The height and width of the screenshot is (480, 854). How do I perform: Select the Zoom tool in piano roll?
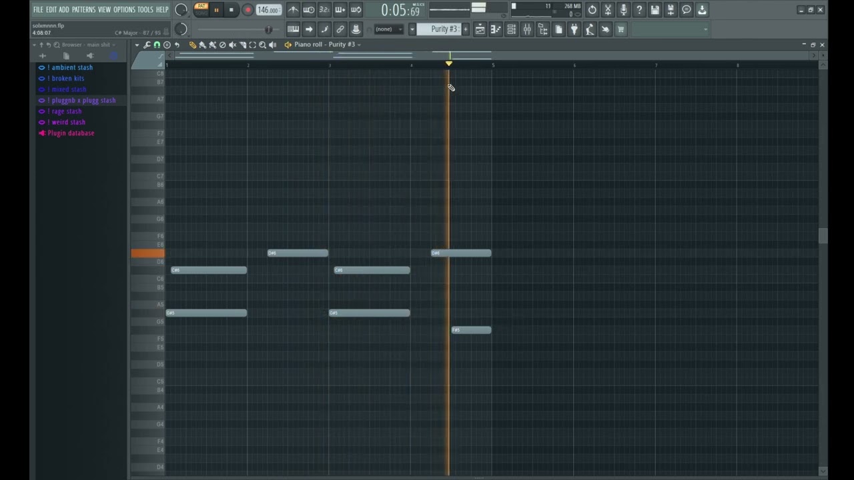click(x=262, y=45)
